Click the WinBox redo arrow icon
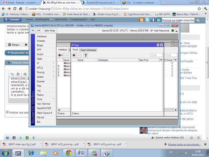 pyautogui.click(x=38, y=31)
